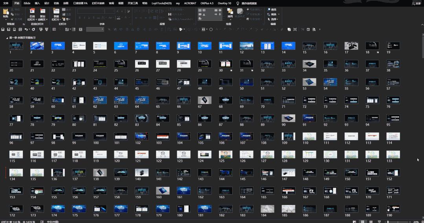Viewport: 424px width, 223px height.
Task: Click the lightbulb Tell Me search icon
Action: [237, 3]
